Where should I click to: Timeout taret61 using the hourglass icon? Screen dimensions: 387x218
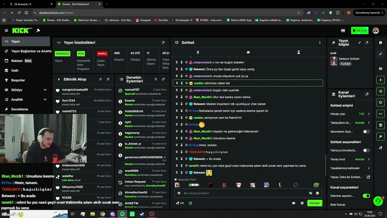click(182, 166)
